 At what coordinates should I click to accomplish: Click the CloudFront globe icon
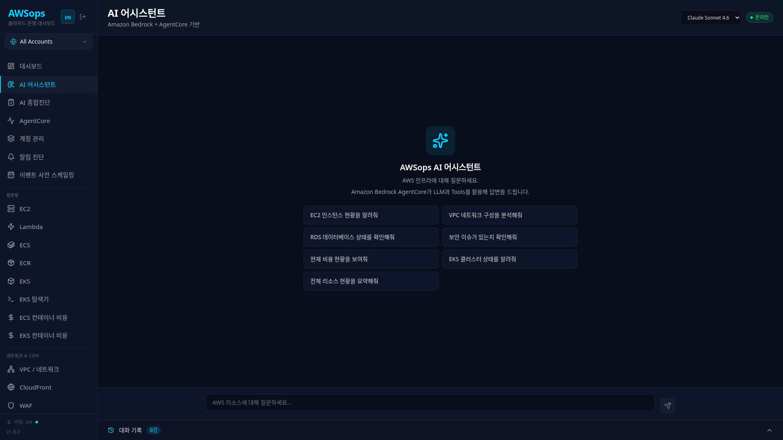point(11,387)
